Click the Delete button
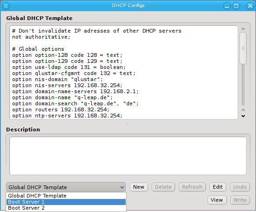 pos(163,187)
